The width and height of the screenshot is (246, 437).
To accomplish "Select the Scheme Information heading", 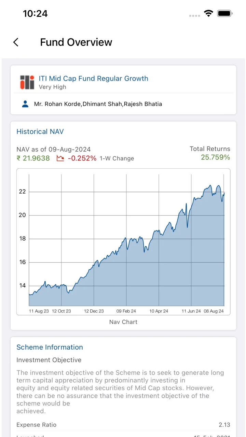I will (50, 347).
